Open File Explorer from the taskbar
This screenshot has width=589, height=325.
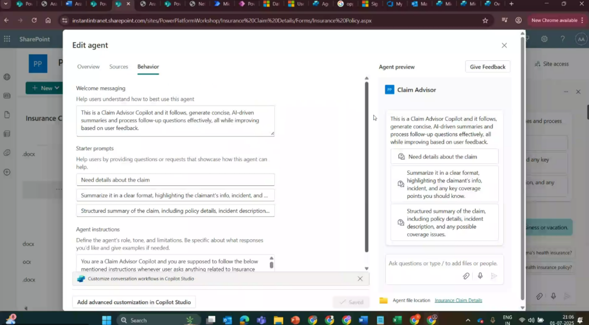pyautogui.click(x=278, y=320)
